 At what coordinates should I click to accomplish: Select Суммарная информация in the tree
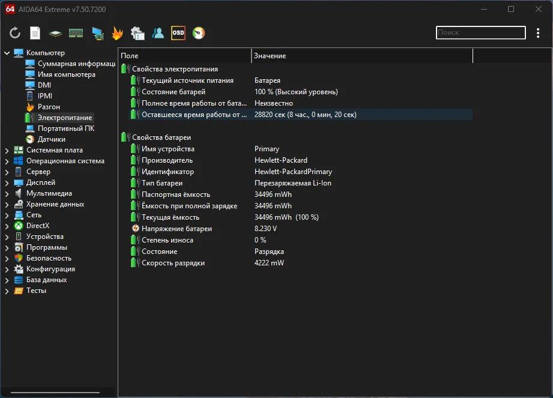click(76, 64)
